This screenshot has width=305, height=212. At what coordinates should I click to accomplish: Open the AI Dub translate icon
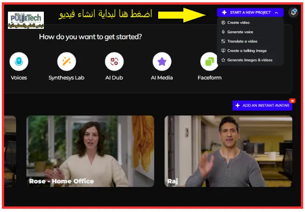[114, 61]
